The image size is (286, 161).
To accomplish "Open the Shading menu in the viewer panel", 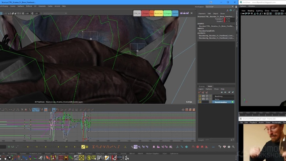I will pyautogui.click(x=250, y=11).
